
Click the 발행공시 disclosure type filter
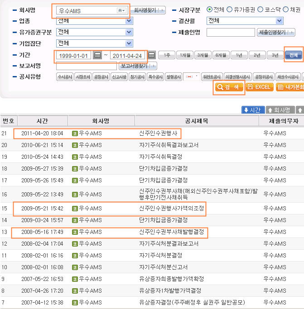click(174, 77)
